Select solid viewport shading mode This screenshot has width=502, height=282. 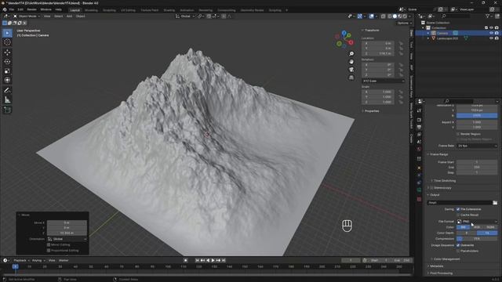pos(395,16)
